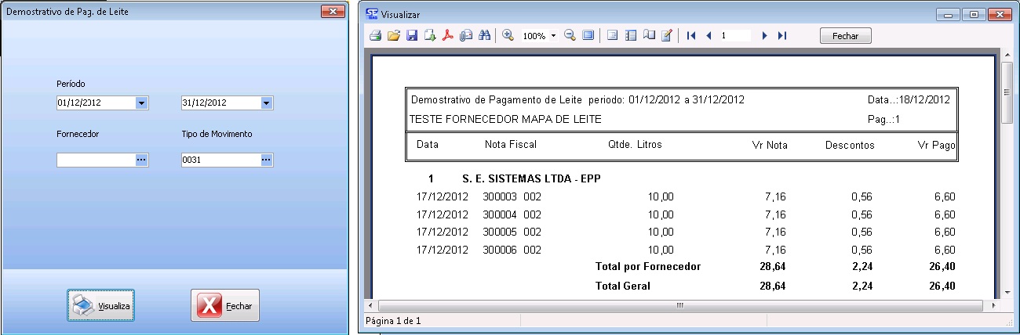Jump to the last report page
The image size is (1020, 335).
pos(782,36)
